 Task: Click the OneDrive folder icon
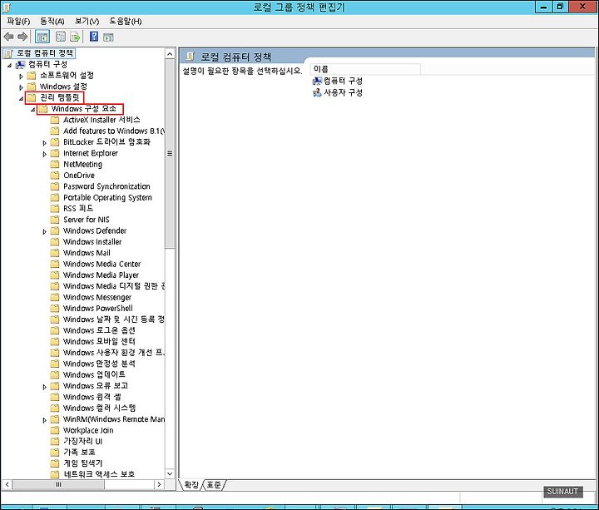pyautogui.click(x=55, y=176)
